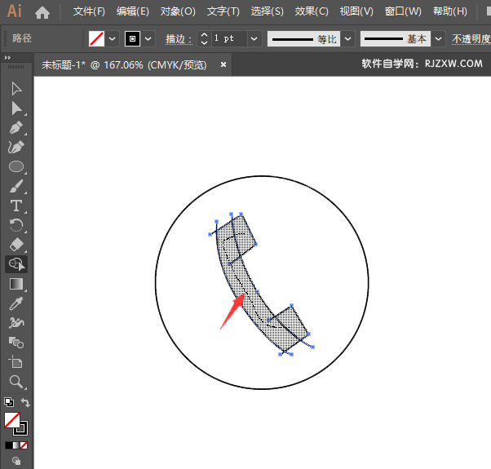This screenshot has height=469, width=491.
Task: Select the Pen tool
Action: coord(15,127)
